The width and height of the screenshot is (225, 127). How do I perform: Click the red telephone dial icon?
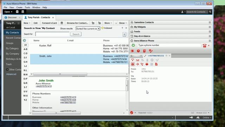(x=205, y=46)
